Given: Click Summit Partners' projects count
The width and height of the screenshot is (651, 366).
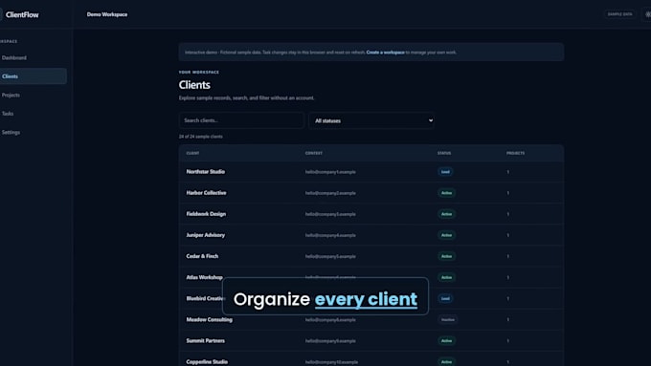Looking at the screenshot, I should tap(507, 341).
